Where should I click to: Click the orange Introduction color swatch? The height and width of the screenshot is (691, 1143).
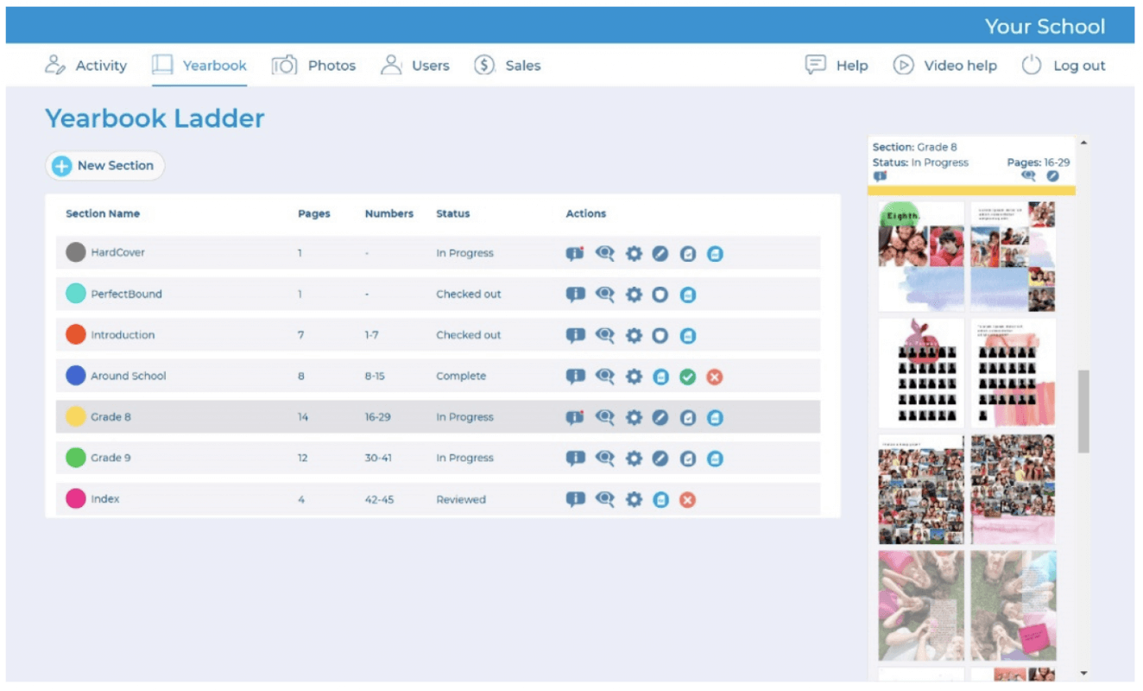tap(76, 334)
